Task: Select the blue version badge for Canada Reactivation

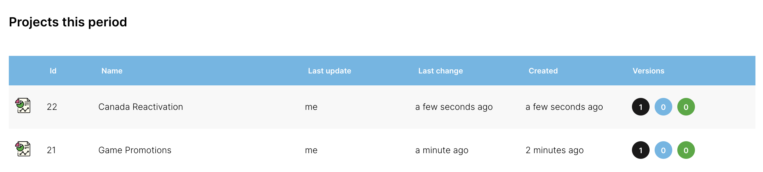Action: (663, 107)
